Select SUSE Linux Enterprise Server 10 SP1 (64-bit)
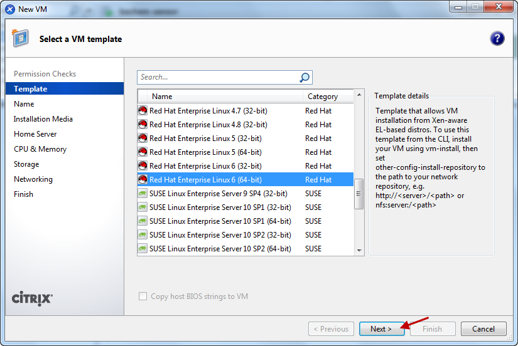This screenshot has height=346, width=518. point(246,221)
